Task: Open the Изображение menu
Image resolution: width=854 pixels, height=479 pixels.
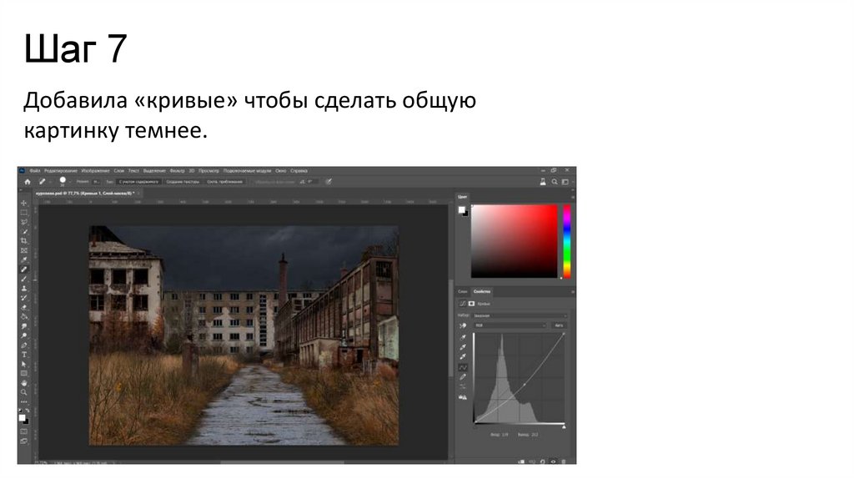Action: (95, 170)
